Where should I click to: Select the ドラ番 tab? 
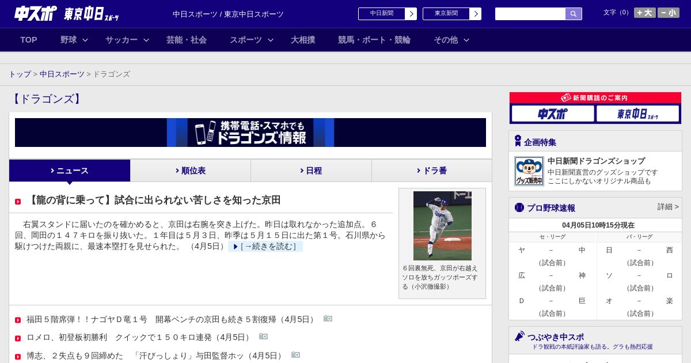click(432, 171)
